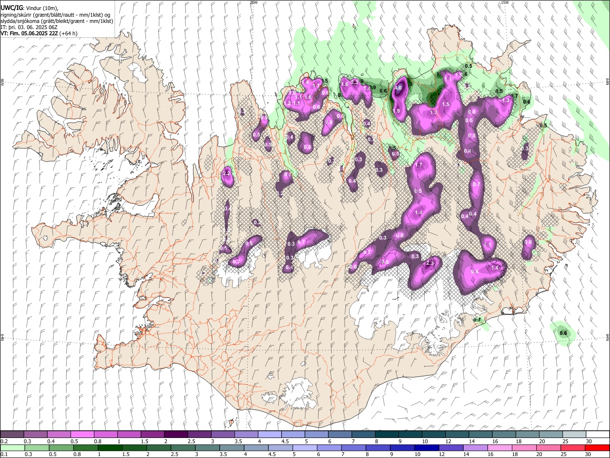Click the upper legend swatch starting at 0.3
Image resolution: width=610 pixels, height=458 pixels.
tap(36, 435)
